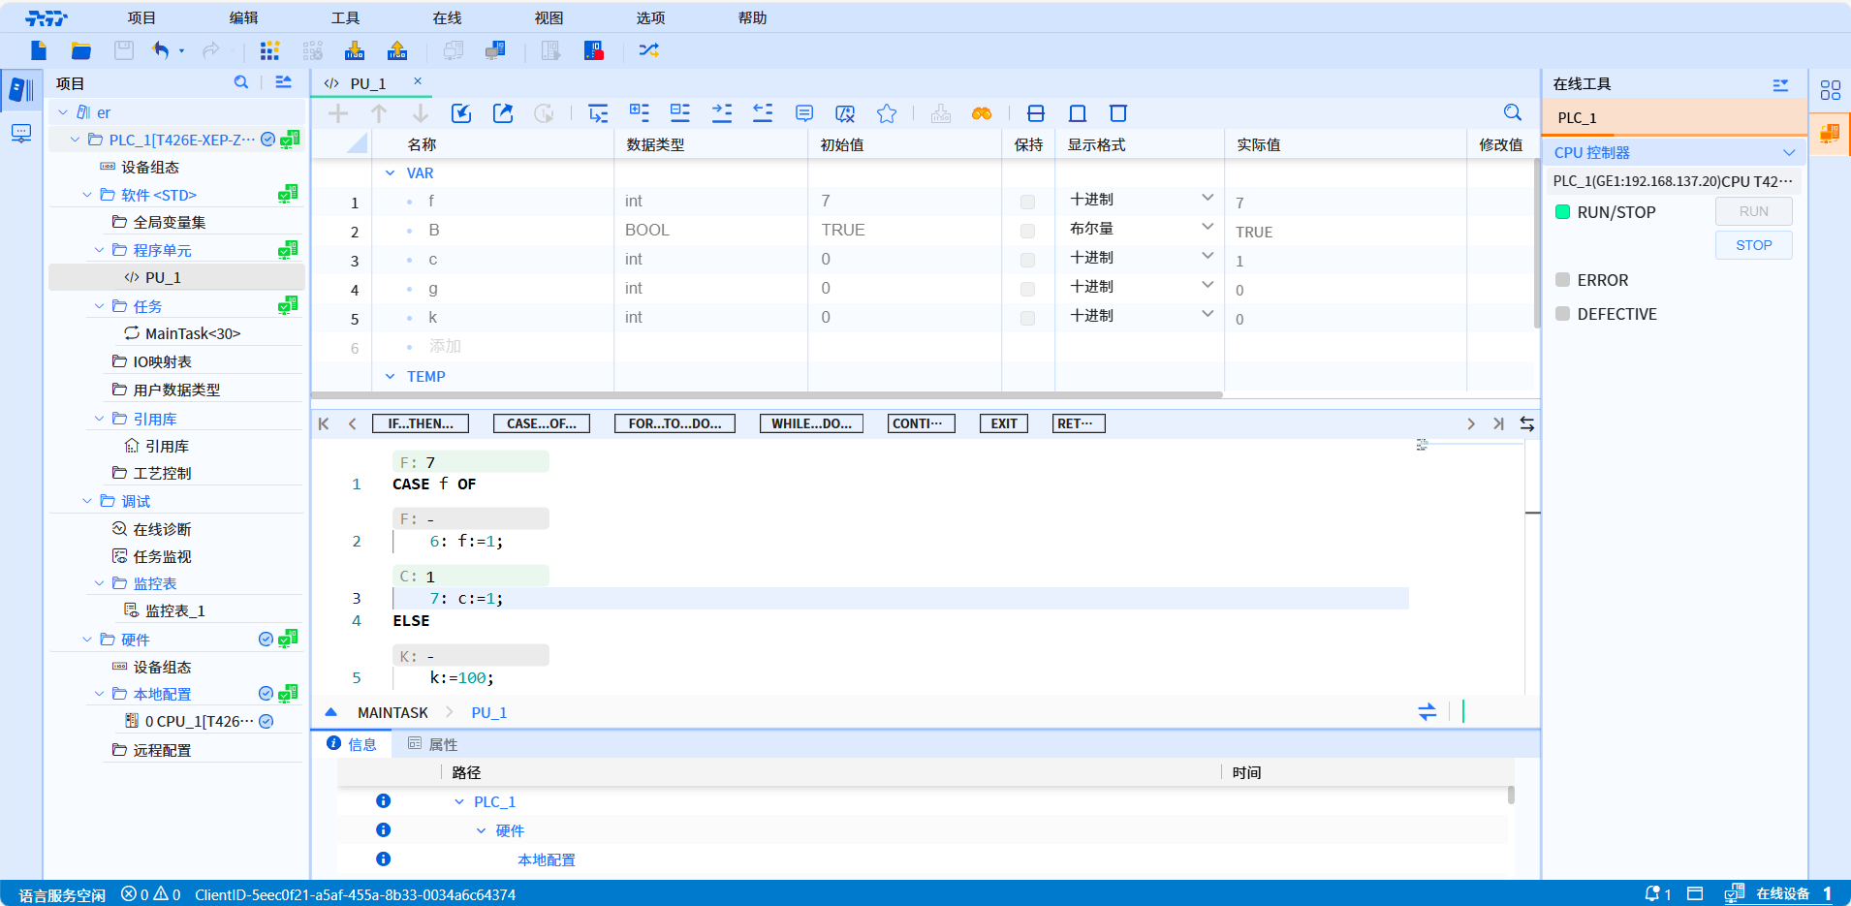The height and width of the screenshot is (906, 1851).
Task: Enable retain checkbox for variable k
Action: click(x=1027, y=318)
